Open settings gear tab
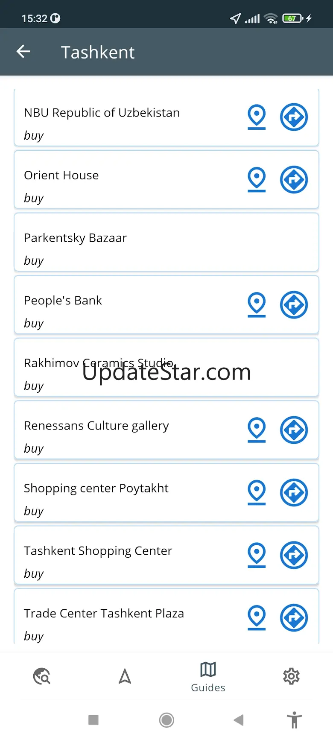Viewport: 333px width, 740px height. pos(291,676)
